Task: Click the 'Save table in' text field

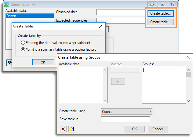Action: tap(125, 119)
